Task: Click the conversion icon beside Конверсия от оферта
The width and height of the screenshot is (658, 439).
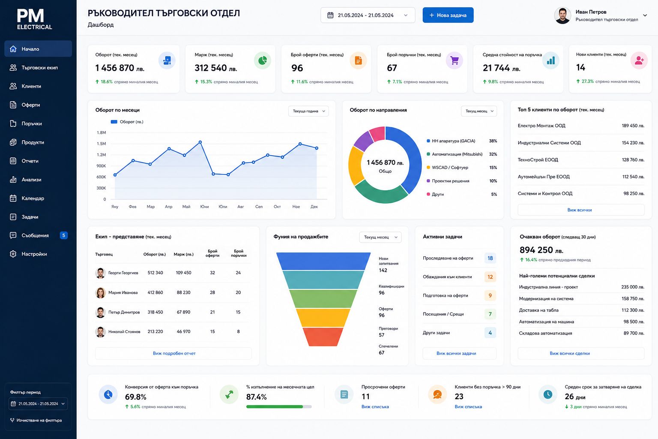Action: [108, 394]
